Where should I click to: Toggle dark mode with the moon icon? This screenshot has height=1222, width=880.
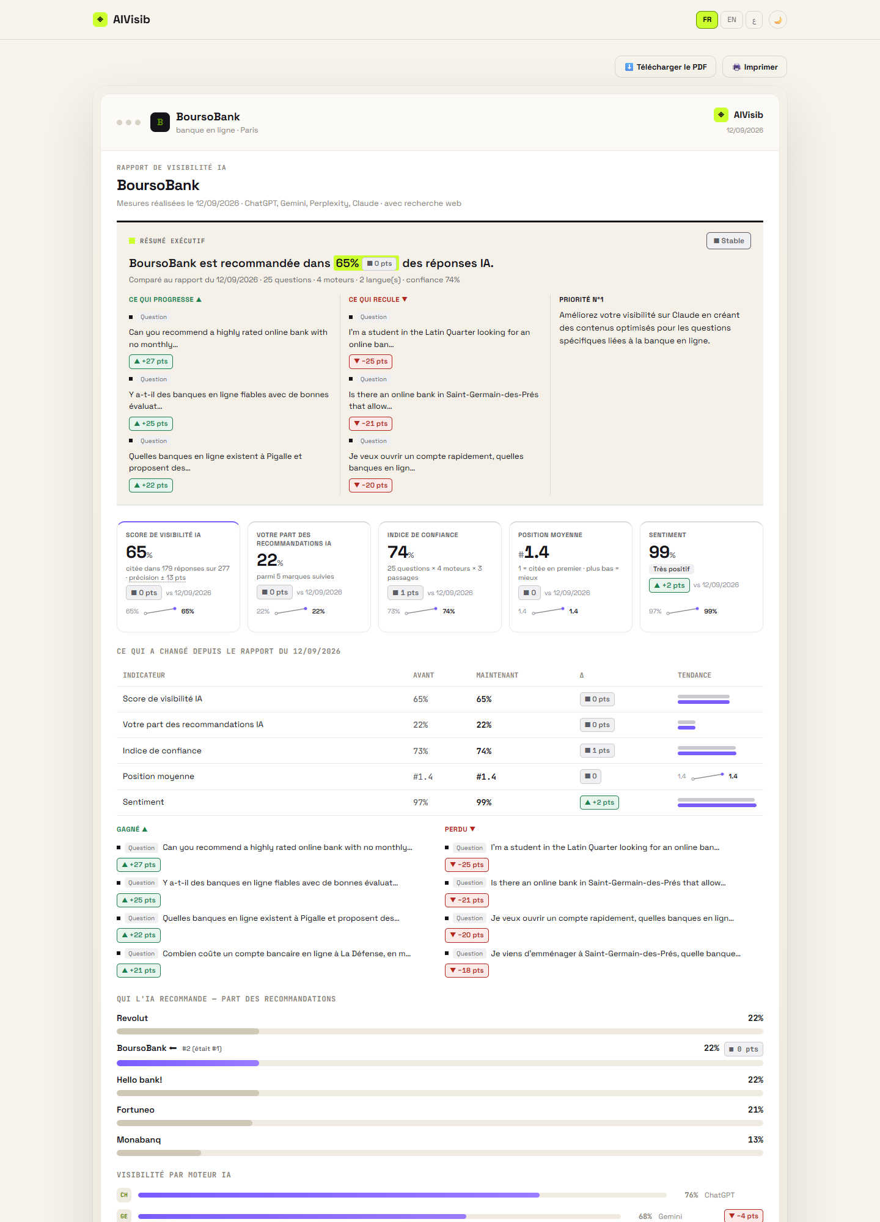click(777, 20)
